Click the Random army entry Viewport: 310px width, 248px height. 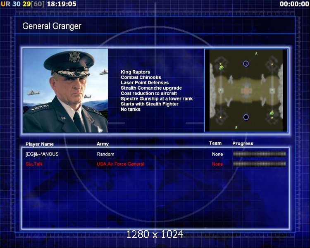pyautogui.click(x=105, y=154)
